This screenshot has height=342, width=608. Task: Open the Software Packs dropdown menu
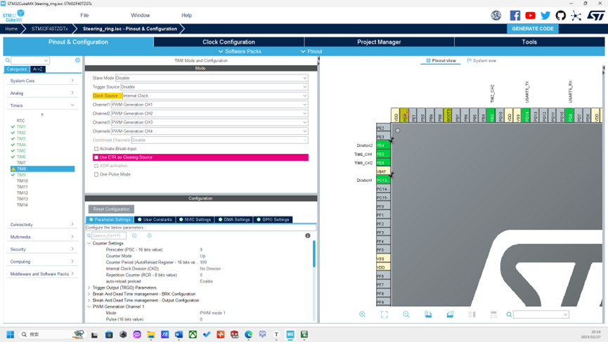click(x=240, y=51)
